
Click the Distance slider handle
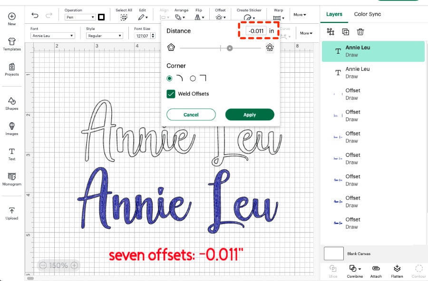coord(230,48)
